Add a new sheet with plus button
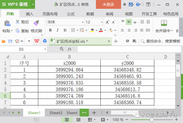Viewport: 183px width, 123px height. pyautogui.click(x=94, y=113)
